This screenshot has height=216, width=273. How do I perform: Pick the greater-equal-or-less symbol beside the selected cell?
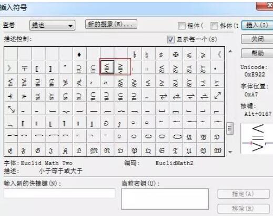120,67
